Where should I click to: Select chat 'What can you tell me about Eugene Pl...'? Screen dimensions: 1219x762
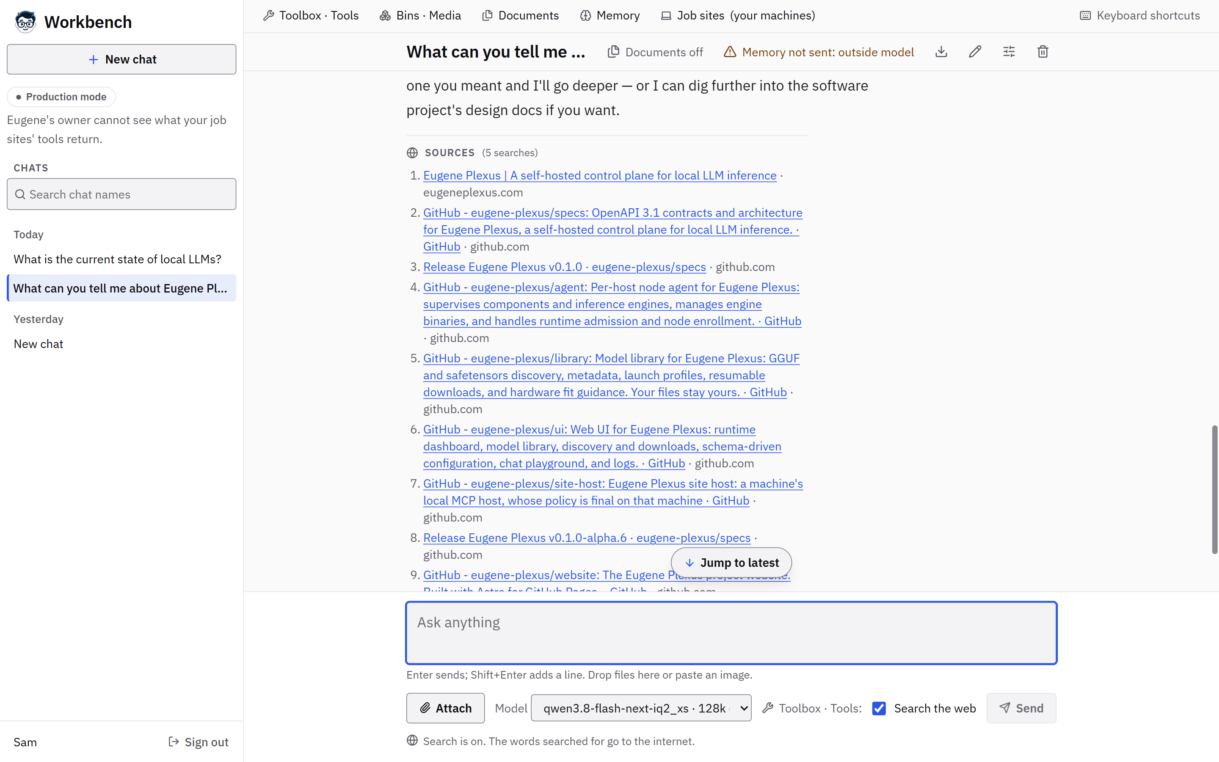[x=121, y=288]
